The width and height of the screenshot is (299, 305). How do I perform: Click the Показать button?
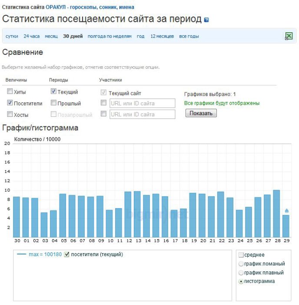click(x=201, y=113)
